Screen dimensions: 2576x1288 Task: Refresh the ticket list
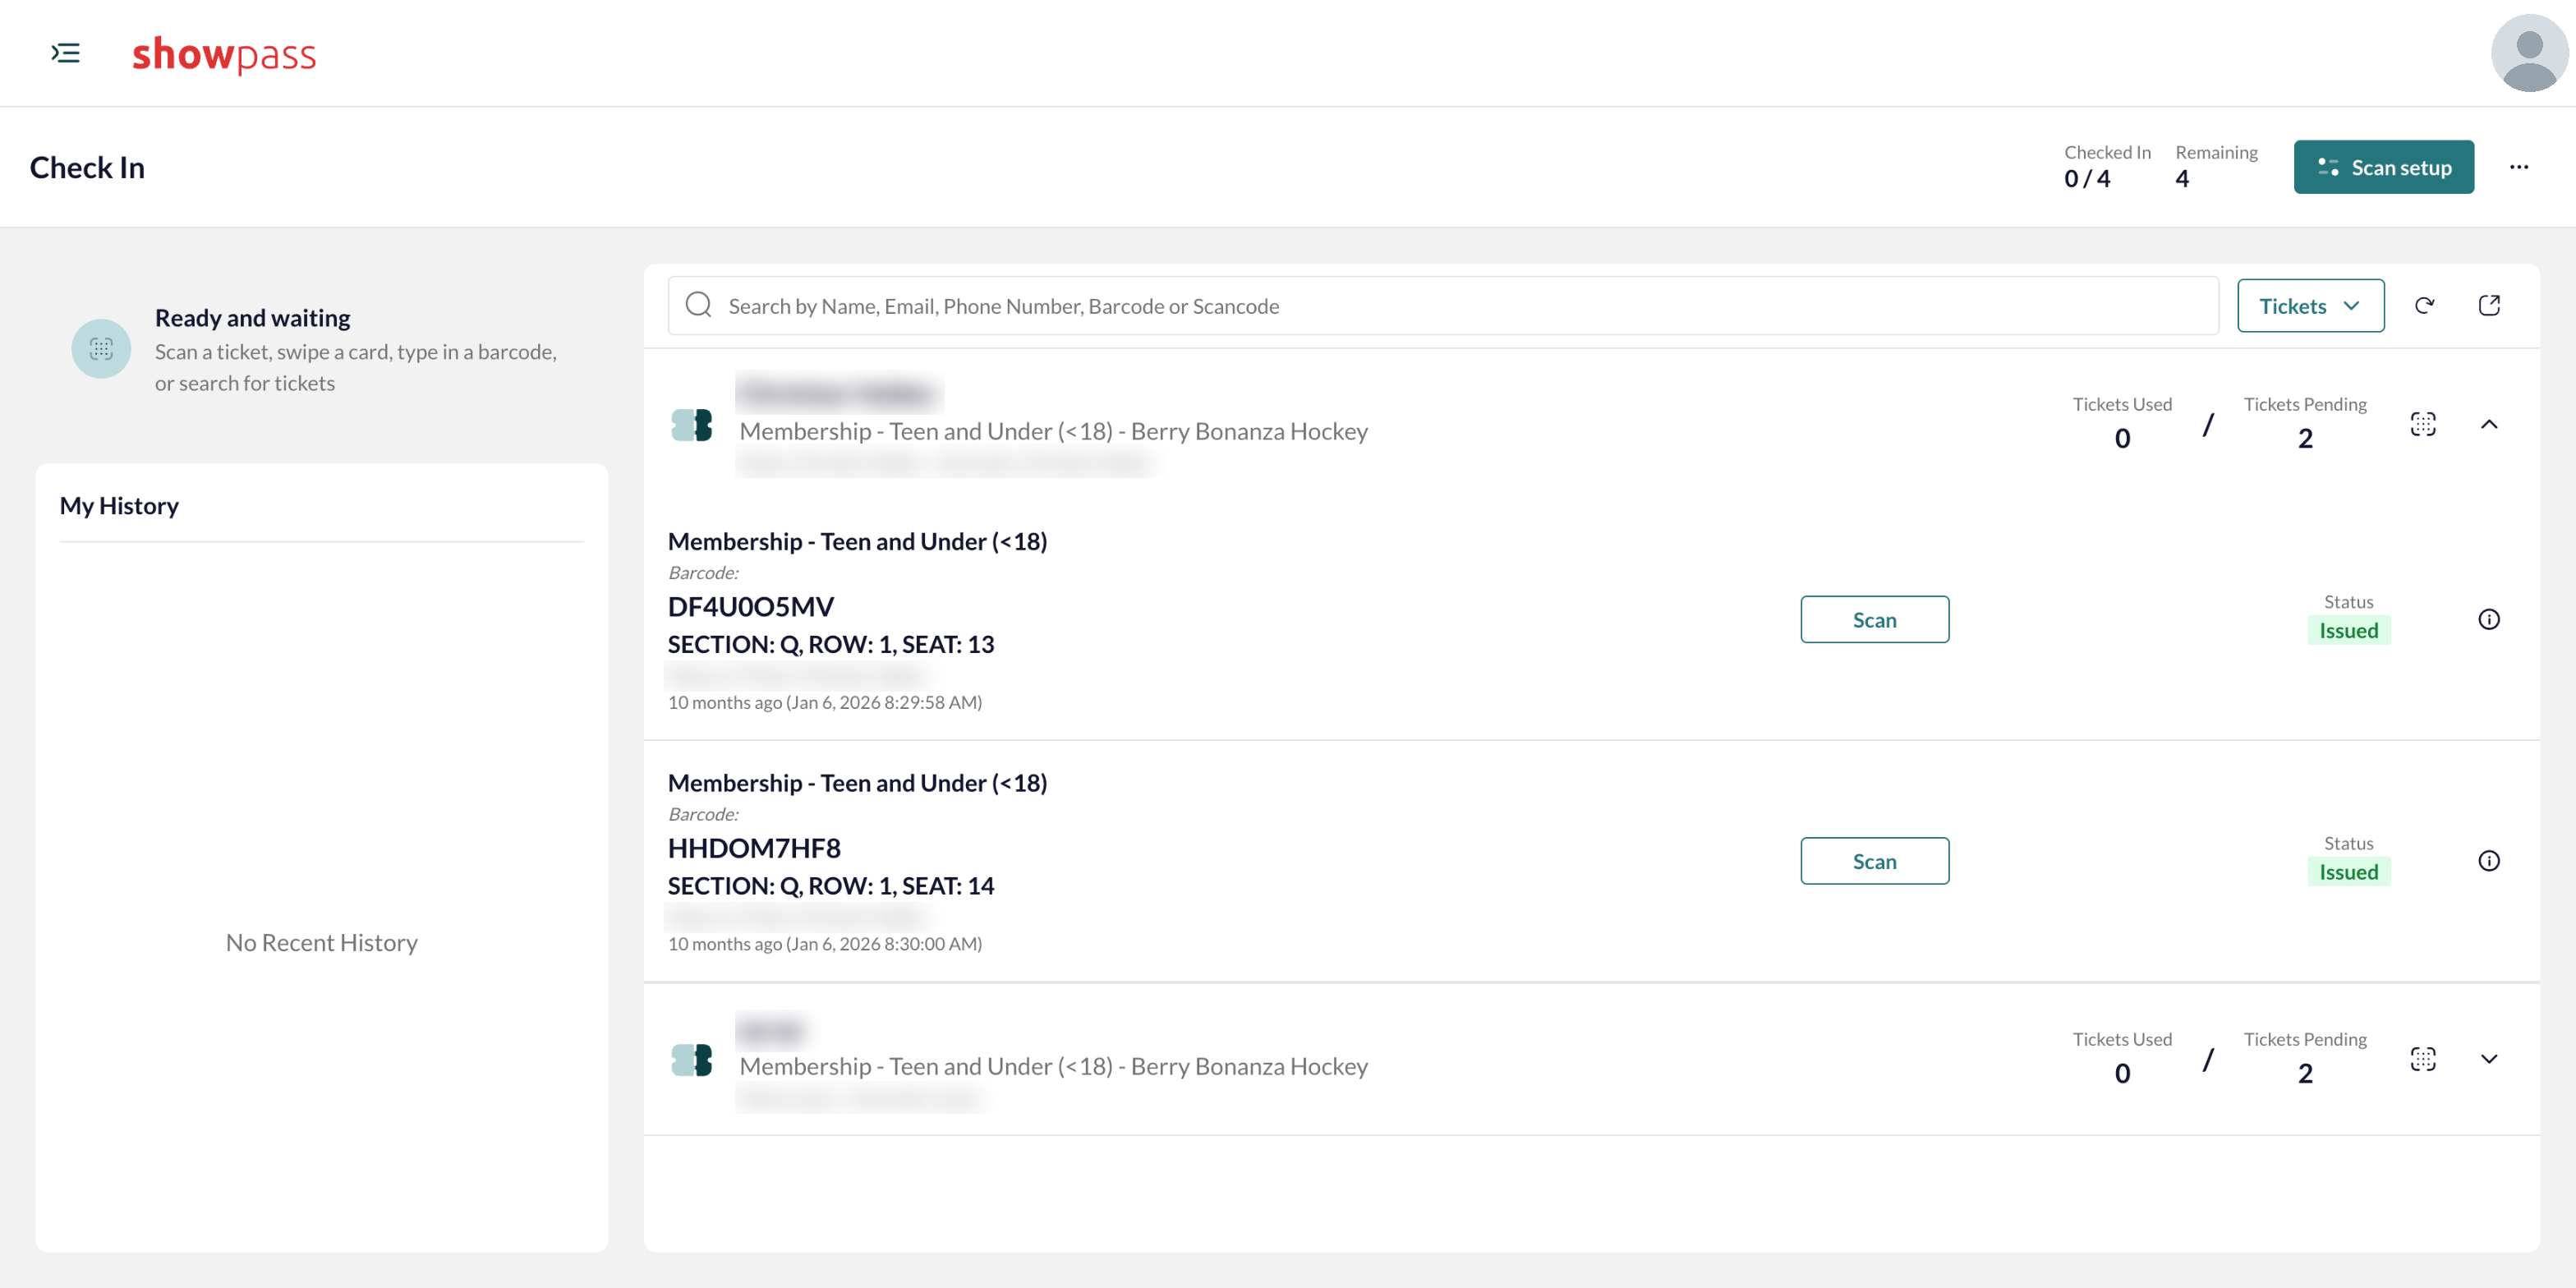pos(2424,306)
